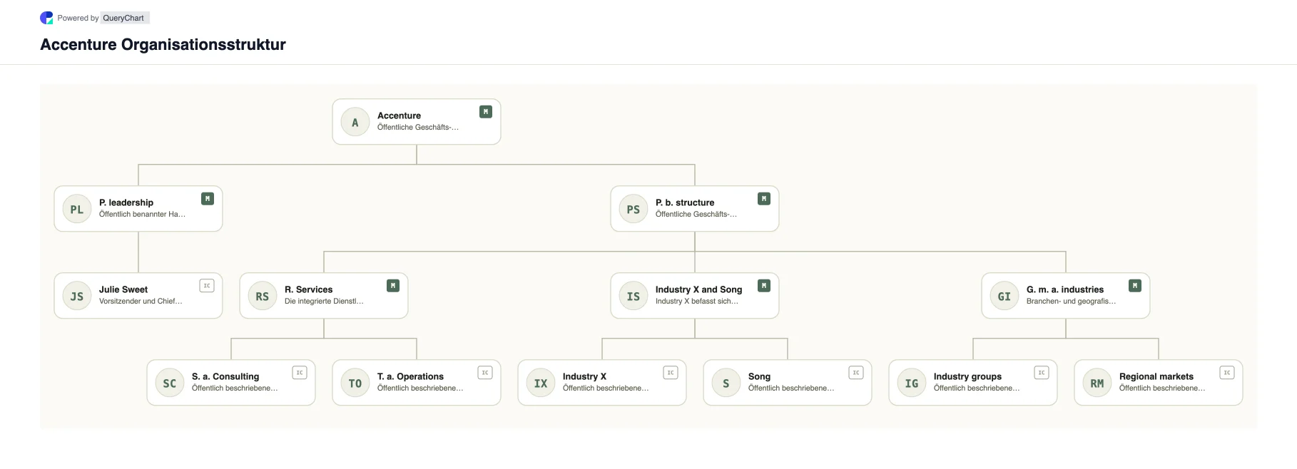
Task: Click the IC badge on the Regional markets card
Action: (x=1227, y=373)
